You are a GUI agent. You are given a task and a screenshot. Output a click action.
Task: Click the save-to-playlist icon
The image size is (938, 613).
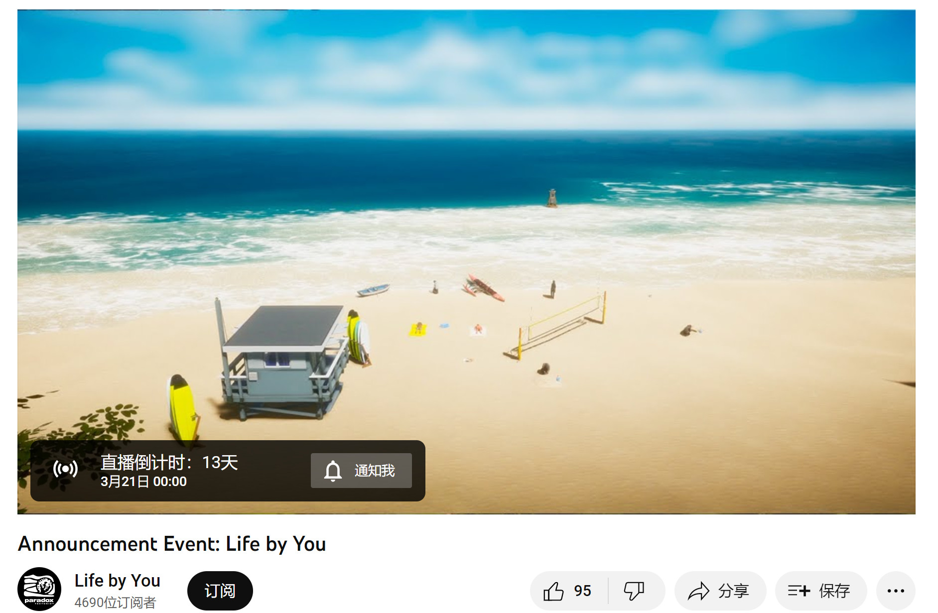799,591
